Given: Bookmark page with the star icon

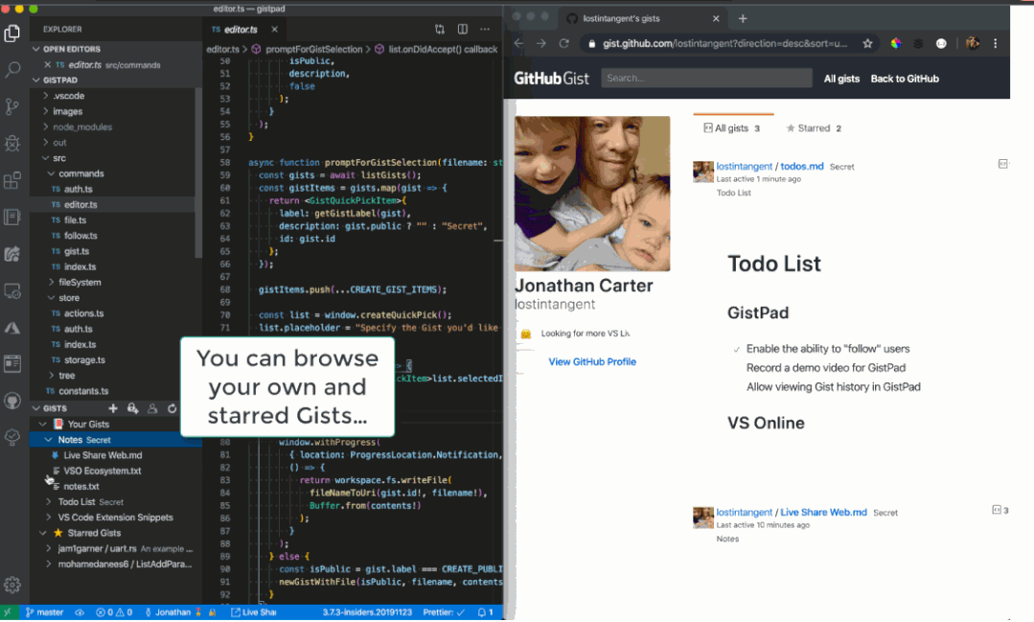Looking at the screenshot, I should (x=867, y=43).
